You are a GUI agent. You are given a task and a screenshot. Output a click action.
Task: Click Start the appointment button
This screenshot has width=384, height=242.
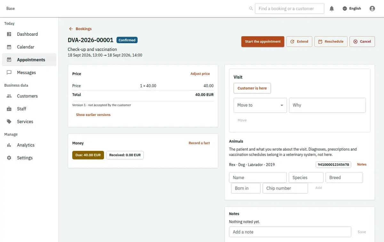tap(263, 42)
